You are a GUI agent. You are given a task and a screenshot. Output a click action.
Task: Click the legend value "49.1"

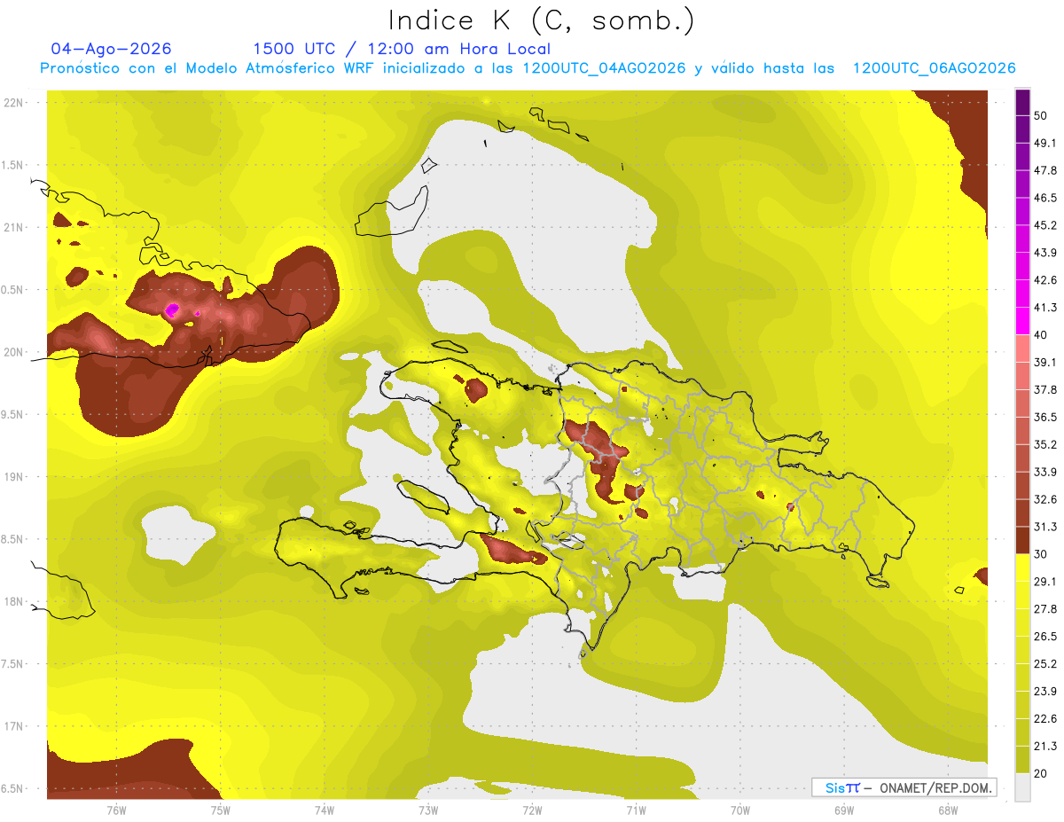[1045, 143]
